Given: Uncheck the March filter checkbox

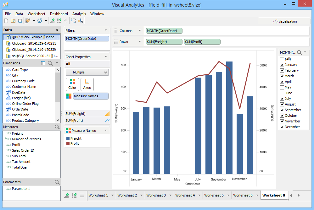Looking at the screenshot, I should point(282,76).
